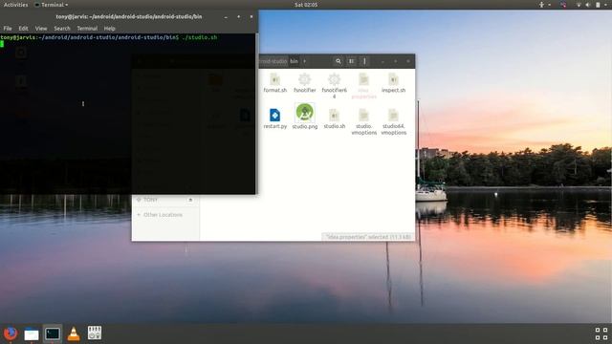This screenshot has width=612, height=344.
Task: Open TONY location in Files sidebar
Action: 150,200
